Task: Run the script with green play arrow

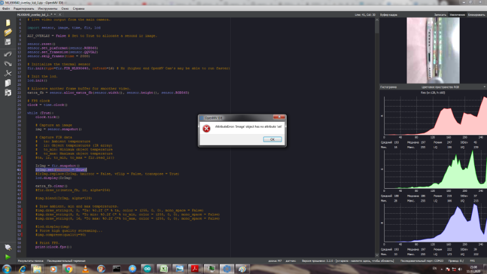Action: click(x=8, y=257)
